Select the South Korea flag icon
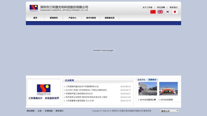 point(168,12)
